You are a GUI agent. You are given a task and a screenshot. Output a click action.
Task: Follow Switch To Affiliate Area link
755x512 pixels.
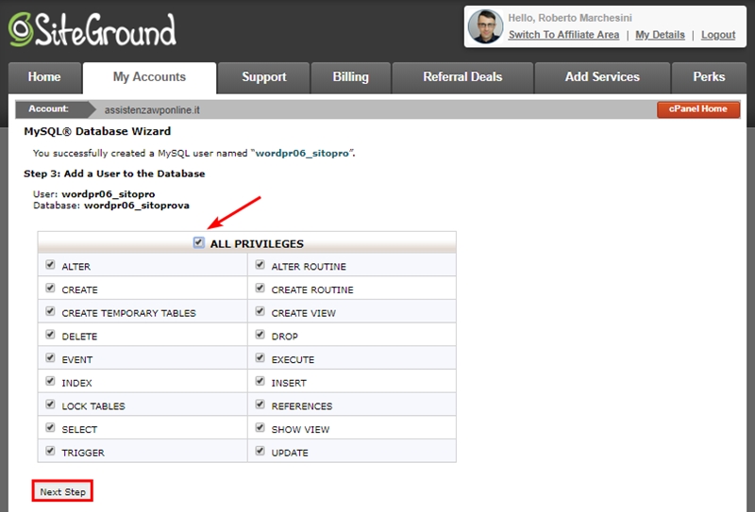tap(563, 35)
